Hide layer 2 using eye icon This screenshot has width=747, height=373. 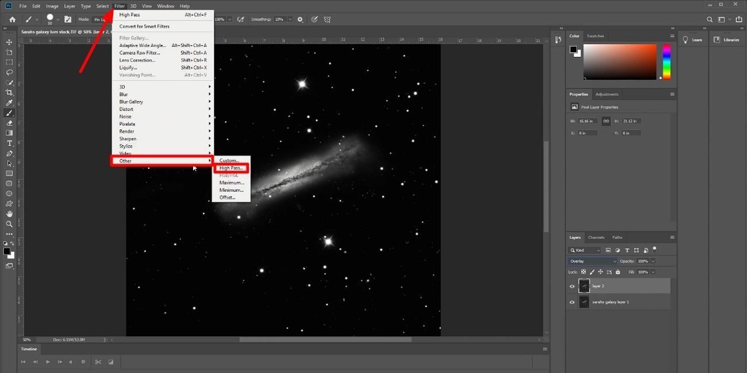tap(572, 286)
